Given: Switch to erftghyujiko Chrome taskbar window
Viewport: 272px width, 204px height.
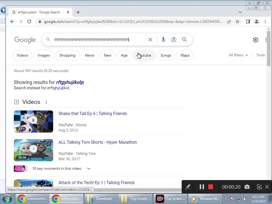Looking at the screenshot, I should (x=67, y=199).
